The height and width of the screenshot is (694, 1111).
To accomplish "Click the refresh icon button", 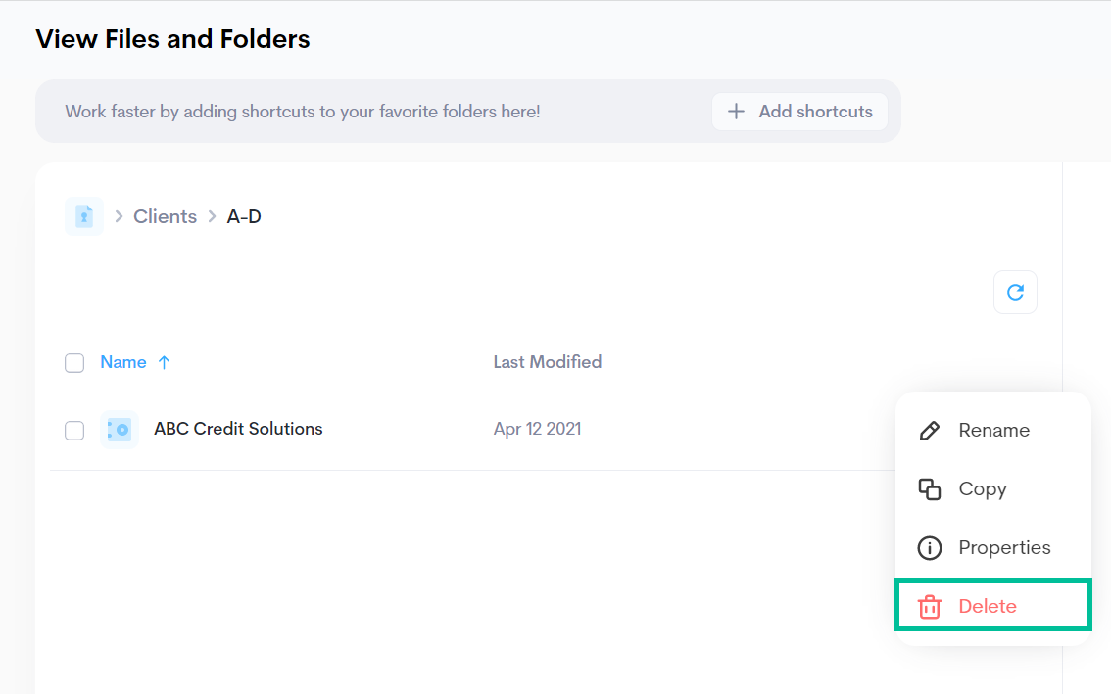I will [1015, 292].
